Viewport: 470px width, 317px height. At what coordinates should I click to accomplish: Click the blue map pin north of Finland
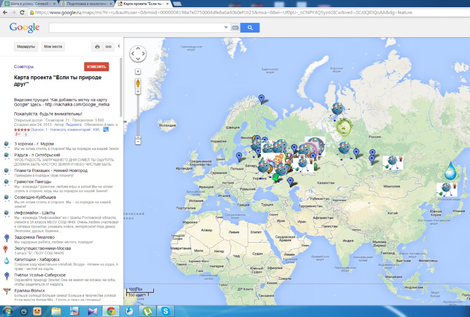262,99
